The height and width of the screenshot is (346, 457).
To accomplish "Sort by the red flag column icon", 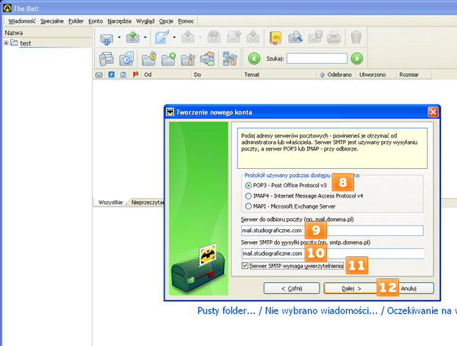I will click(x=135, y=75).
